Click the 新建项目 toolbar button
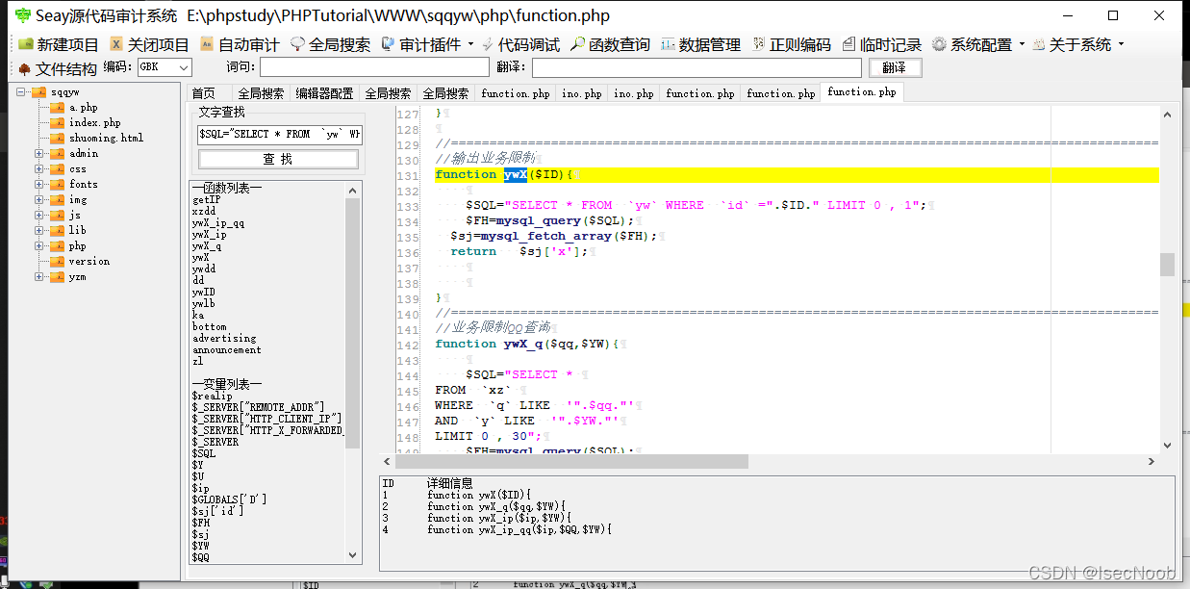 tap(59, 44)
